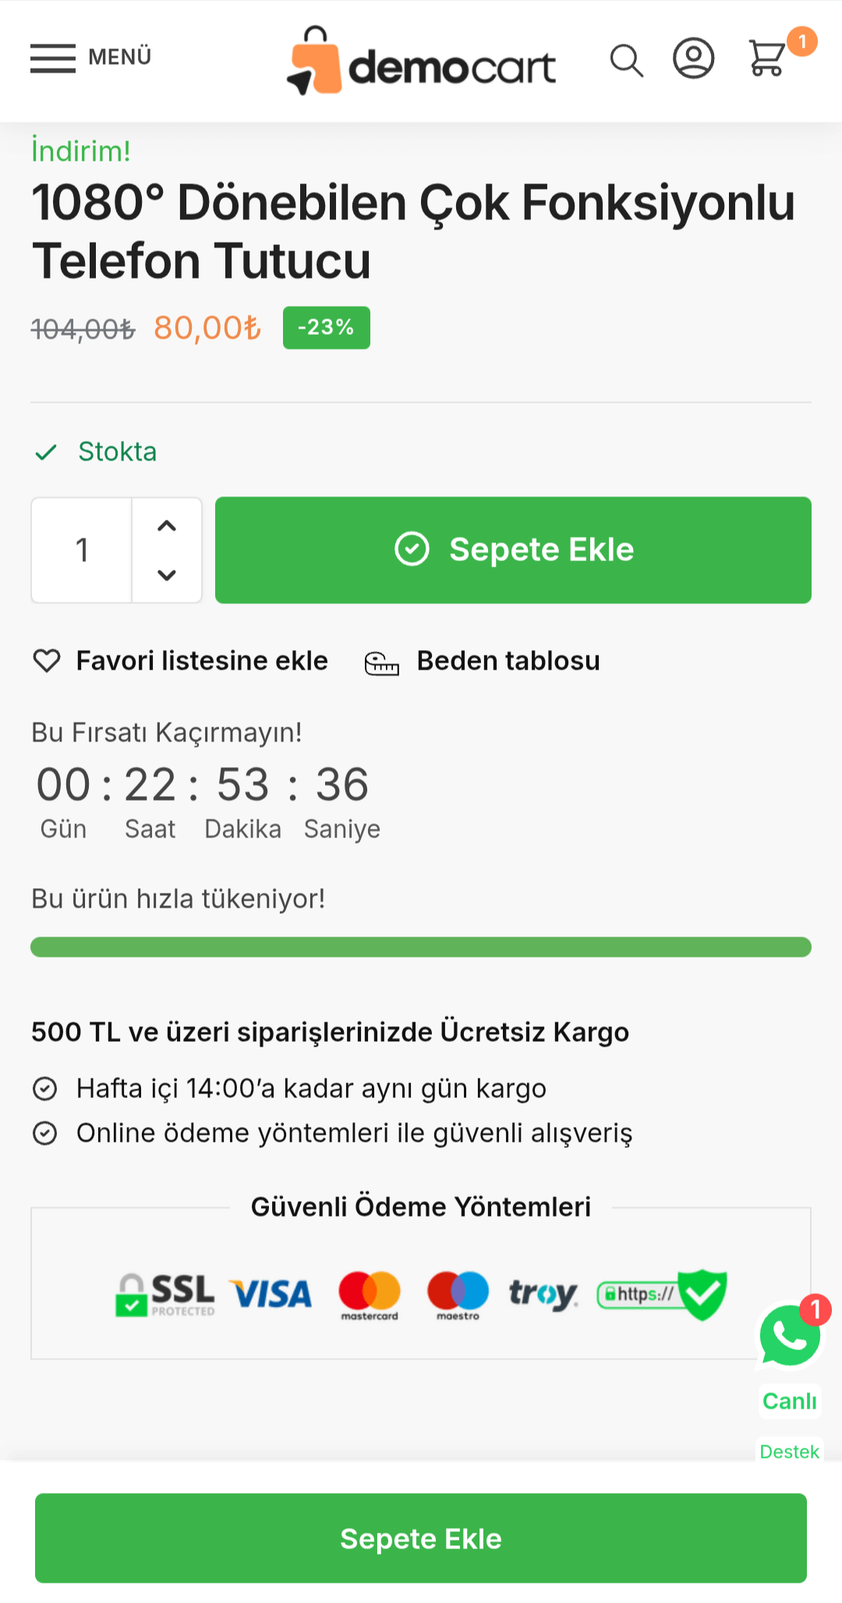Click Favori listesine ekle link
842x1603 pixels.
click(x=202, y=661)
